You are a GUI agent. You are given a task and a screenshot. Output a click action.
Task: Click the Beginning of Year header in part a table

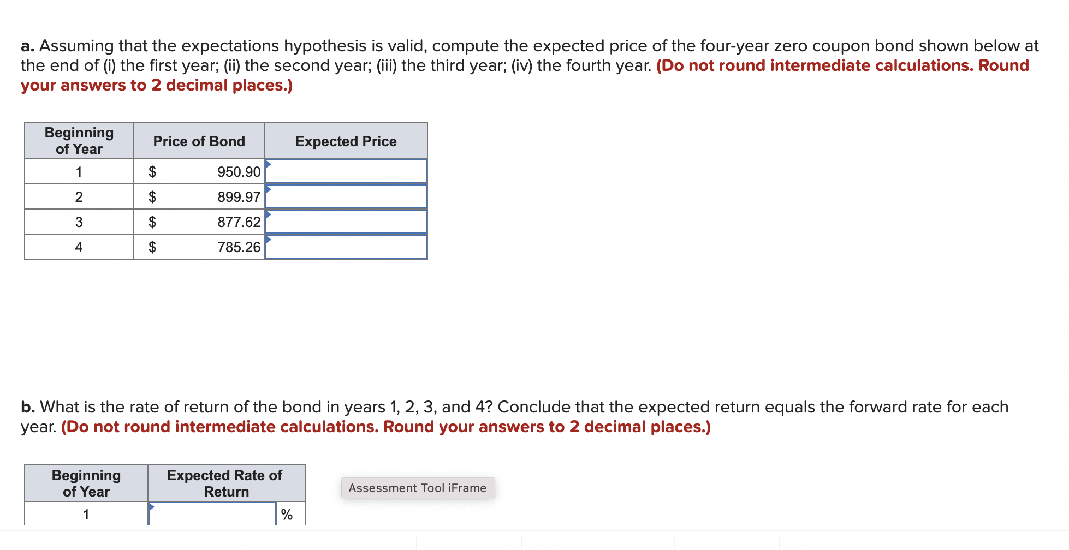click(79, 141)
